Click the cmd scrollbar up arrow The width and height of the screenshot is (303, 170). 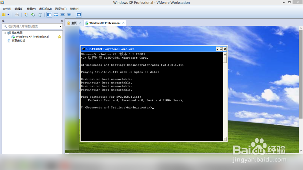pos(225,54)
